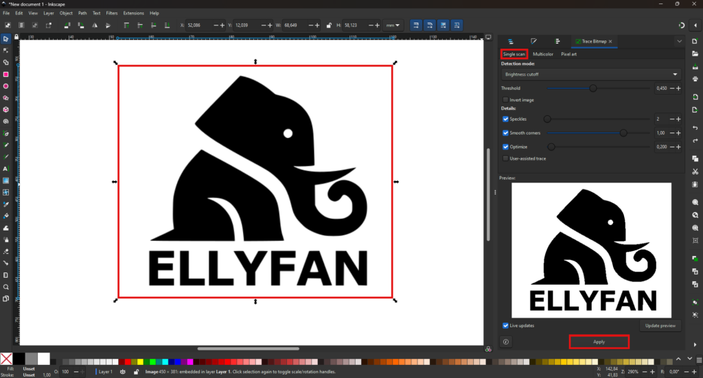Select the Node editing tool
The image size is (703, 378).
pos(6,51)
